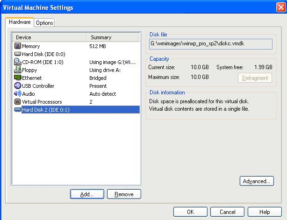Image resolution: width=287 pixels, height=220 pixels.
Task: Click the Summary column header
Action: (x=113, y=37)
